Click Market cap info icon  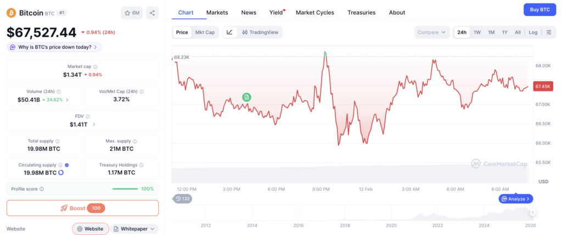click(x=95, y=66)
